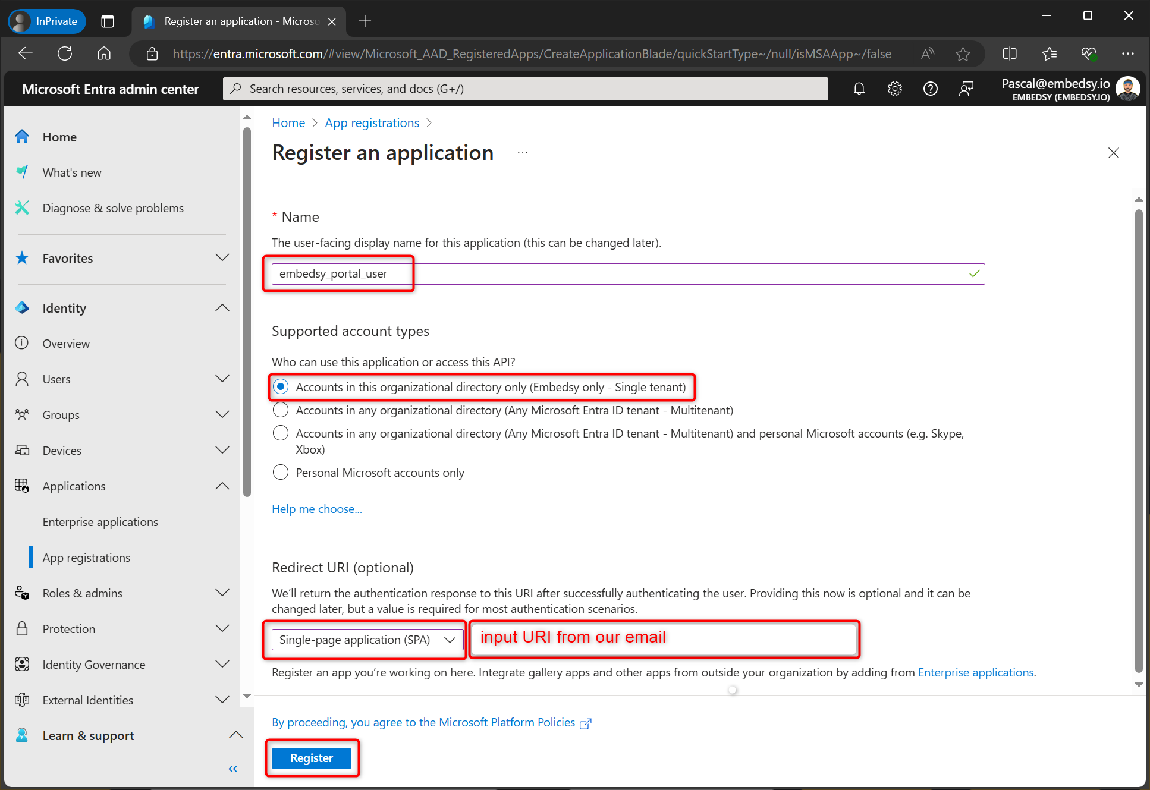
Task: Open the Help me choose link
Action: [x=316, y=509]
